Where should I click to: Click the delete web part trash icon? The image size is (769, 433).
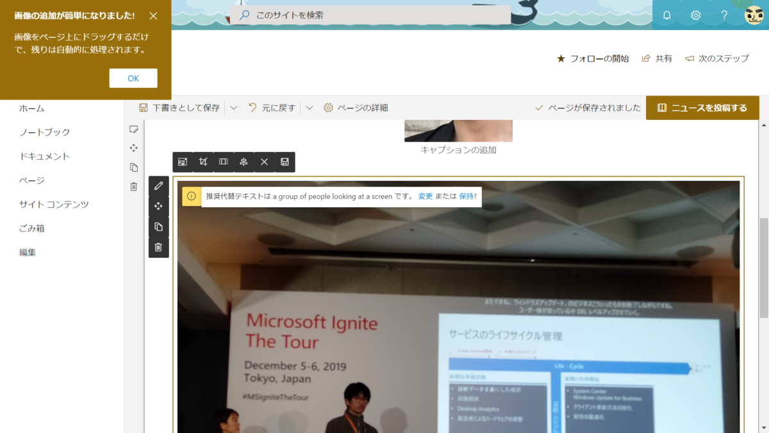pos(158,248)
